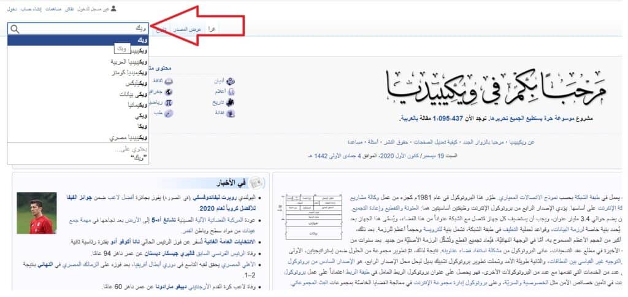Viewport: 628px width, 297px height.
Task: Open the mathematics pi icon
Action: 169,102
